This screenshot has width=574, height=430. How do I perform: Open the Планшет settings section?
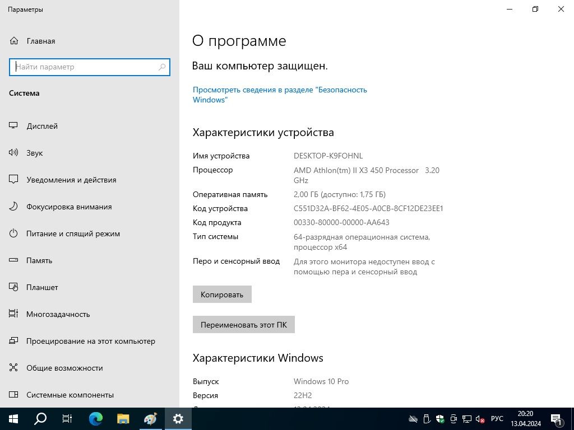(42, 287)
